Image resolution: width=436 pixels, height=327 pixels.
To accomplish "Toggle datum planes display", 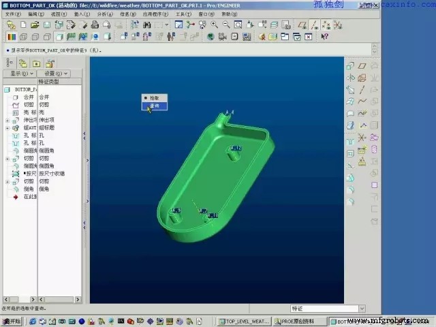I will pyautogui.click(x=302, y=25).
